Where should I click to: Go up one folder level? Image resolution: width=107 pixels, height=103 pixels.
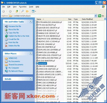point(17,11)
